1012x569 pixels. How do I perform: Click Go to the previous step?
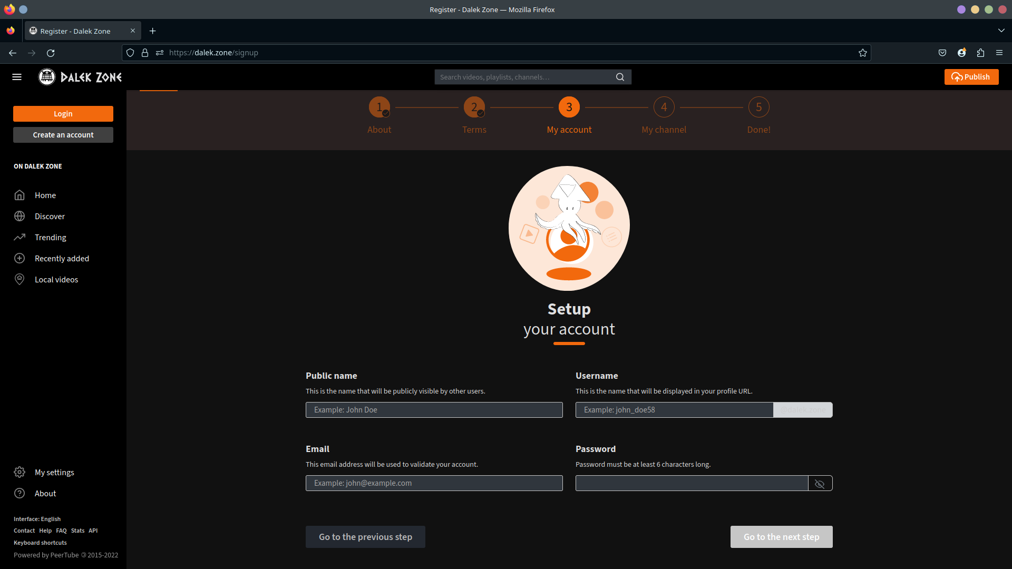365,536
